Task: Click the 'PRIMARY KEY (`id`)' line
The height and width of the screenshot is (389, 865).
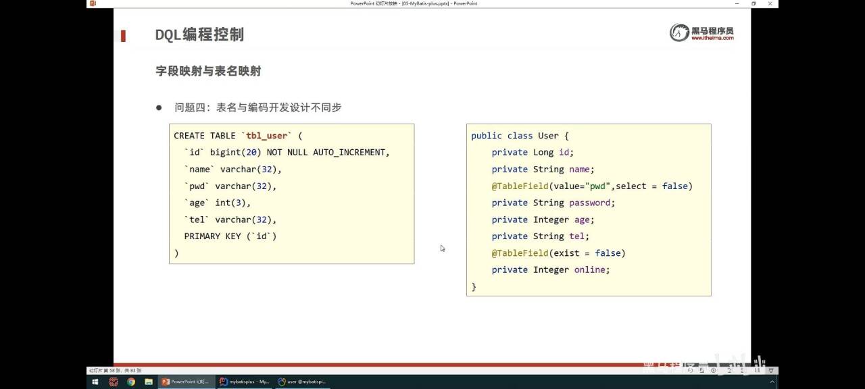Action: click(230, 236)
